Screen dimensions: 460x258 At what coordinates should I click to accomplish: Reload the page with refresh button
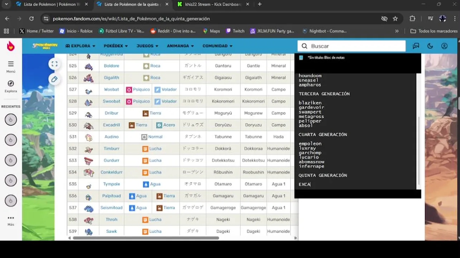tap(32, 19)
